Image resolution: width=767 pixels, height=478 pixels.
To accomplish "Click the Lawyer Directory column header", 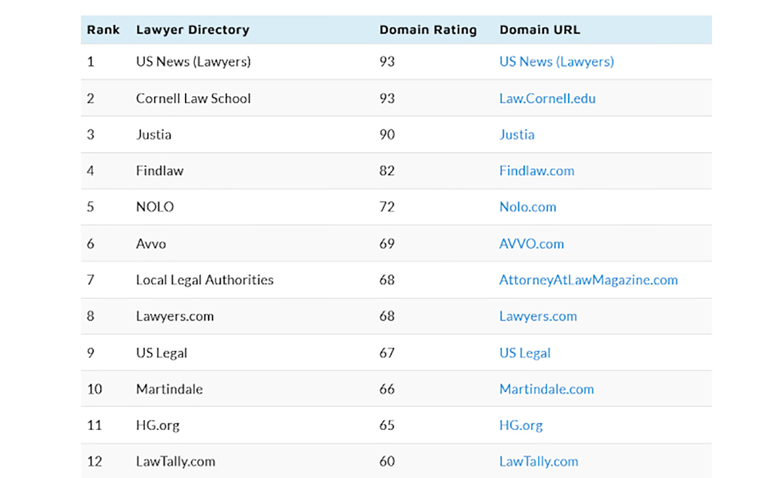I will 192,30.
